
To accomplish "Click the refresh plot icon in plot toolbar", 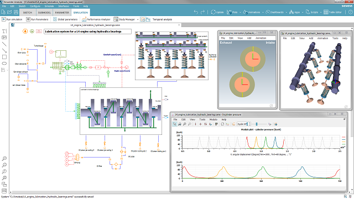I will pos(222,124).
